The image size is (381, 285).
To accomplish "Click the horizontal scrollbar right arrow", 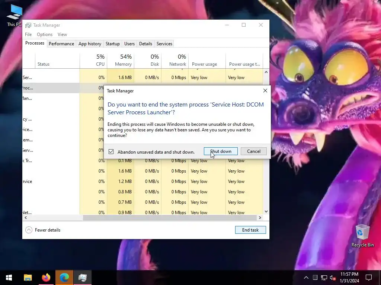I will [260, 217].
